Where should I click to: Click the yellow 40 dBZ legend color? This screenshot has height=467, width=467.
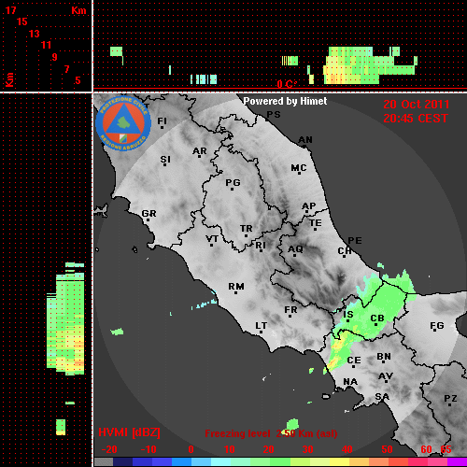tap(340, 461)
